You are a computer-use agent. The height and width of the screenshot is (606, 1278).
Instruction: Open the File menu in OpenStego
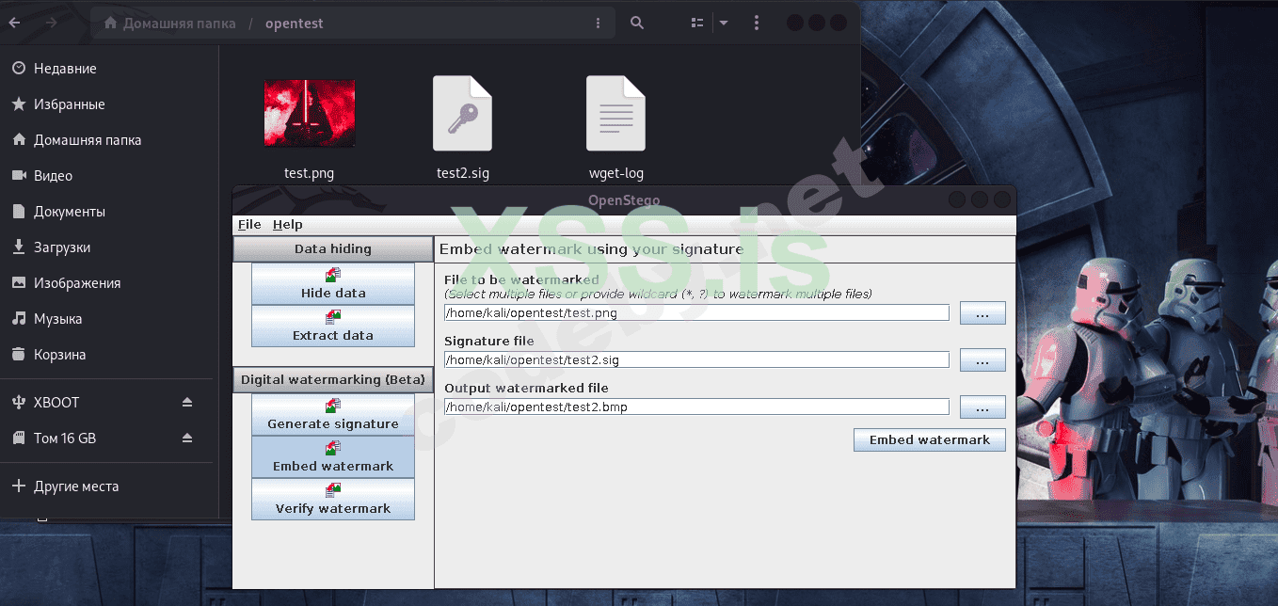pos(249,224)
